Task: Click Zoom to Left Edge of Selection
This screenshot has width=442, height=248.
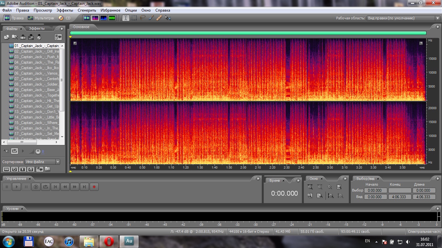Action: [310, 195]
